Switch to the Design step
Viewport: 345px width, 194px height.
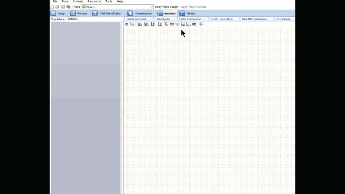[58, 13]
